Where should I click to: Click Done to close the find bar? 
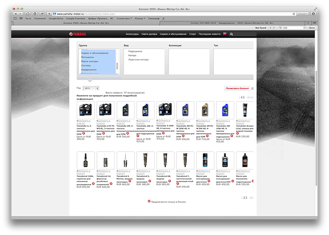point(312,28)
